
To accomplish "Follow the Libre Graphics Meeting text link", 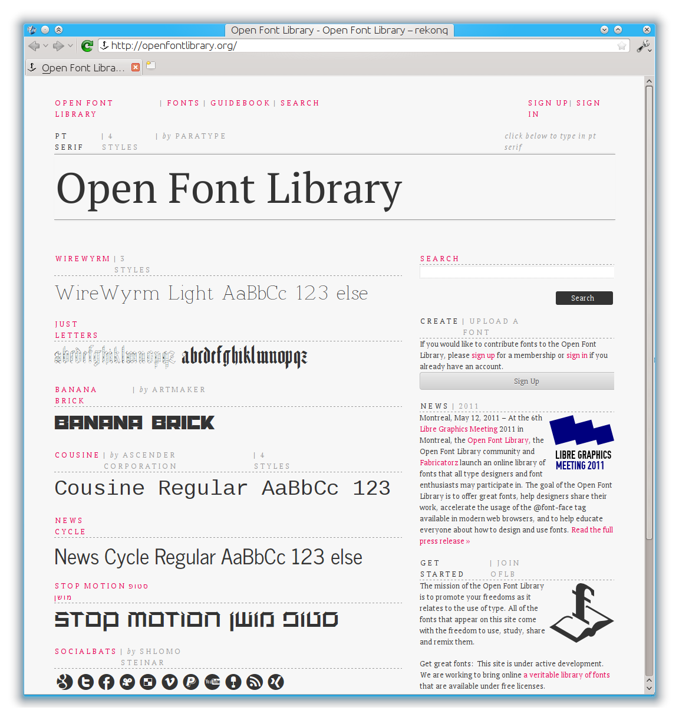I will pos(459,429).
